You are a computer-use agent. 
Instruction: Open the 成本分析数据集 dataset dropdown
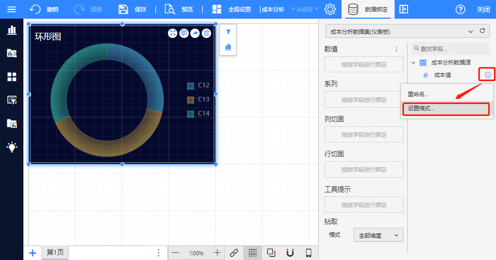[401, 32]
